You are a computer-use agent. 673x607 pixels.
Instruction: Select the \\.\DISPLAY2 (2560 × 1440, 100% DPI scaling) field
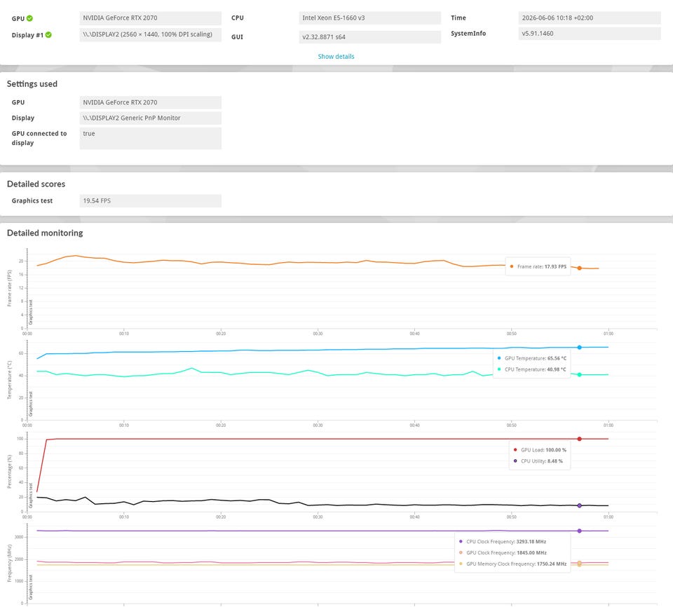(x=150, y=34)
